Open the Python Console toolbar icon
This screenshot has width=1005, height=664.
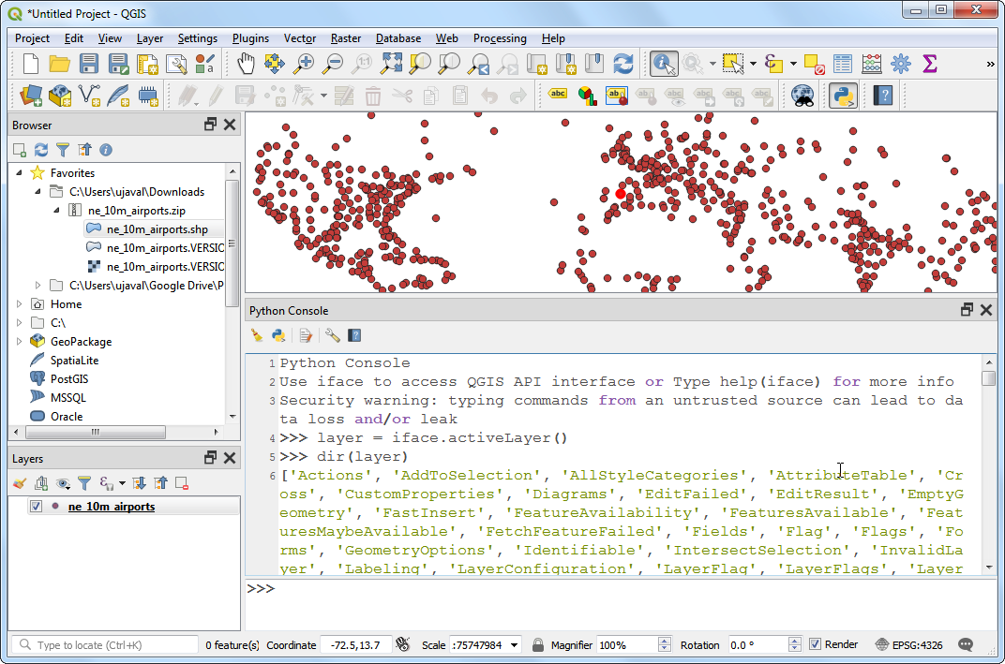pyautogui.click(x=843, y=95)
